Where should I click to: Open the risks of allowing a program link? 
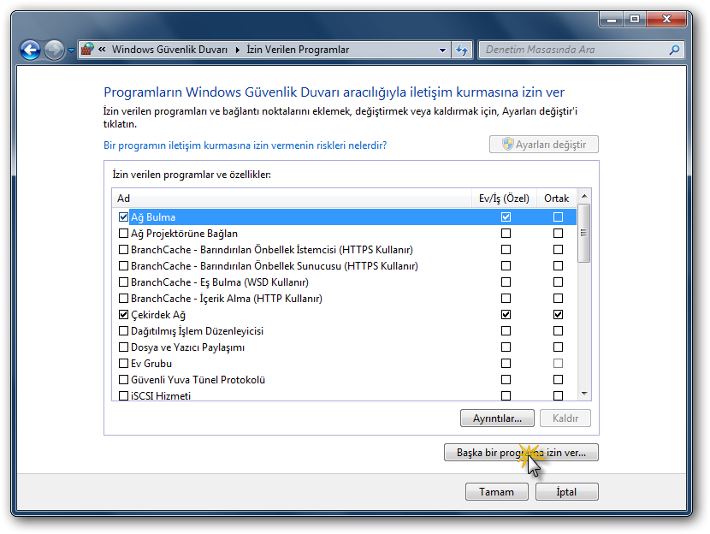pos(245,145)
